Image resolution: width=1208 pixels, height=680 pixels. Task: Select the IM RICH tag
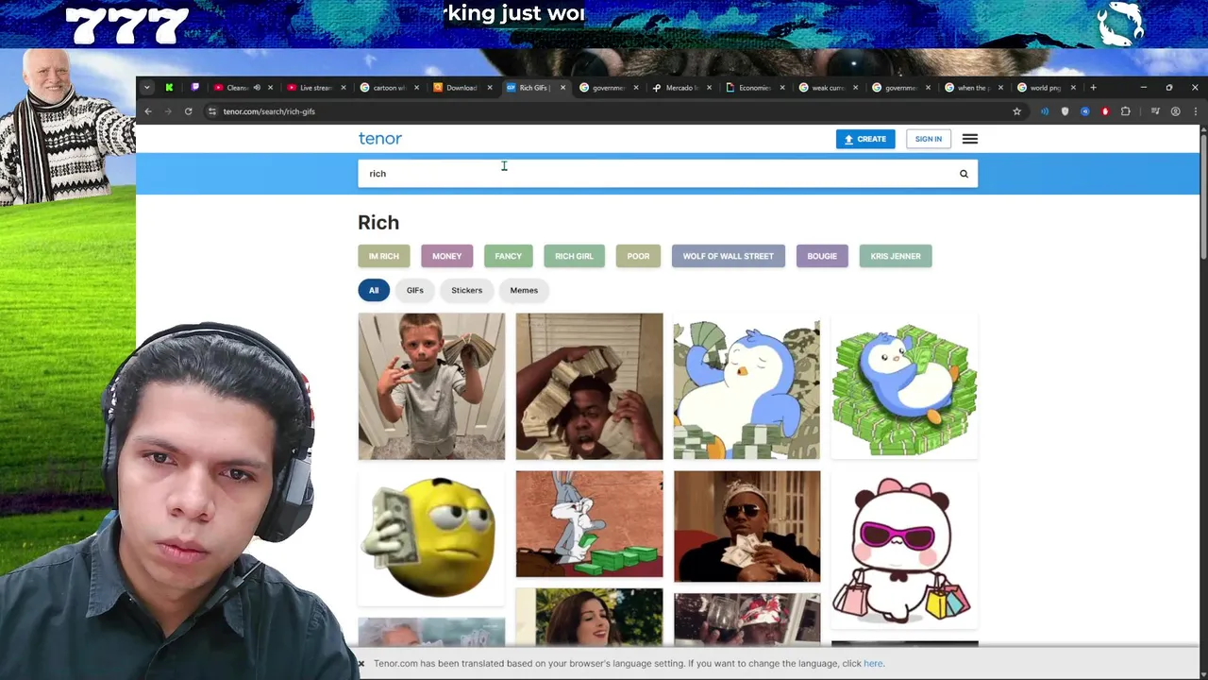click(384, 256)
